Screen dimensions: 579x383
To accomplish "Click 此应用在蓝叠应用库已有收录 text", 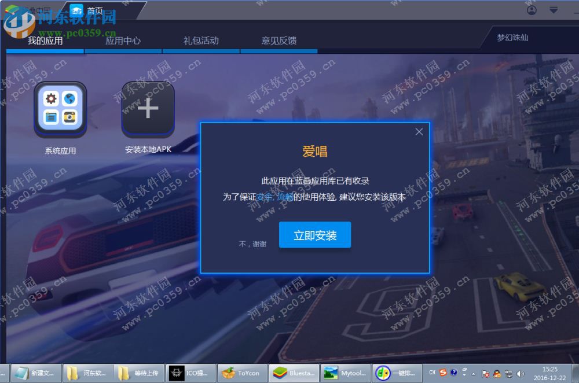I will pos(315,181).
